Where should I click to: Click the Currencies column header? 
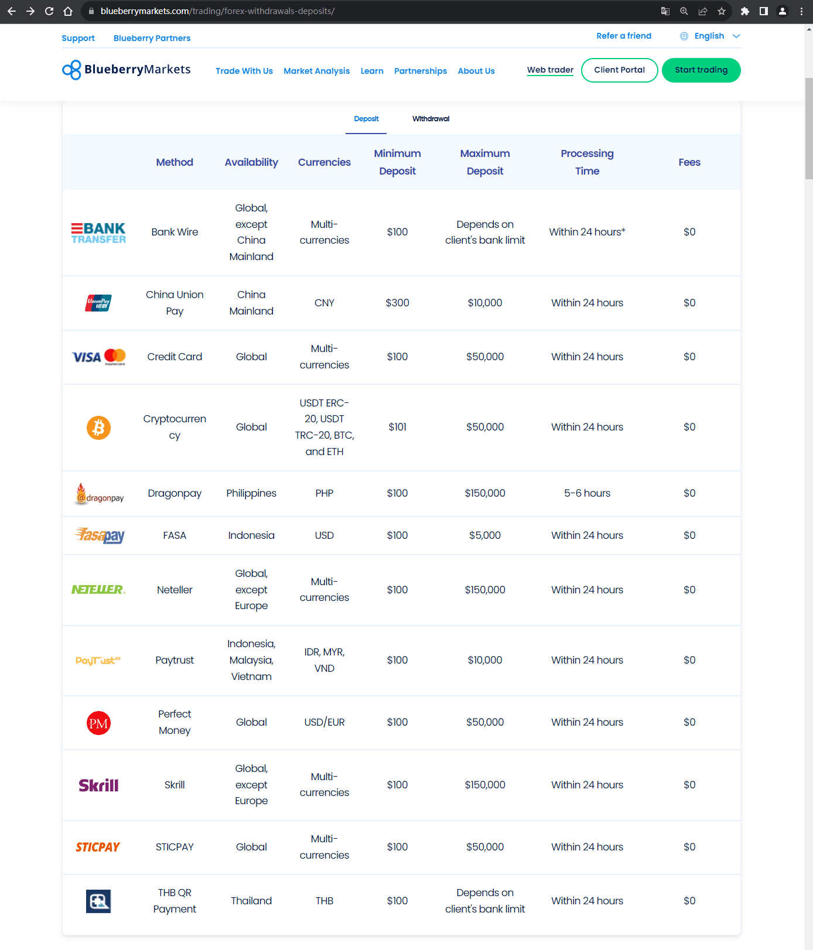pyautogui.click(x=324, y=162)
